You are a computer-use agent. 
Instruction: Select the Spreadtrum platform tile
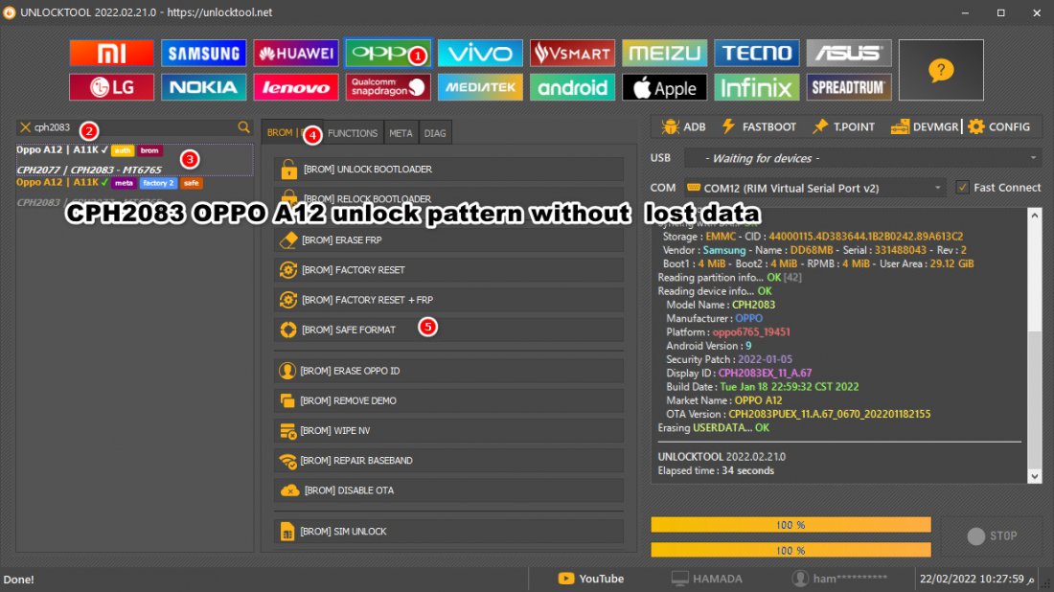(848, 87)
